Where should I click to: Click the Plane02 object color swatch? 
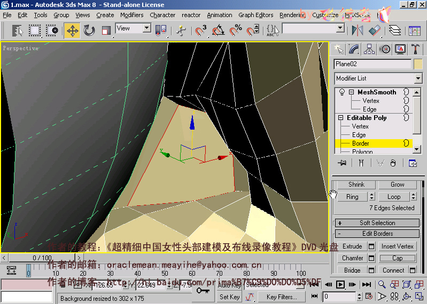(x=418, y=64)
